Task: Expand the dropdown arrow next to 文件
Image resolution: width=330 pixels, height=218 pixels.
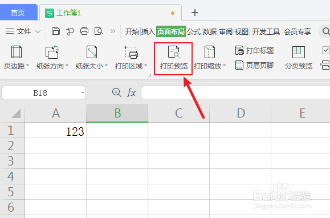Action: point(38,32)
